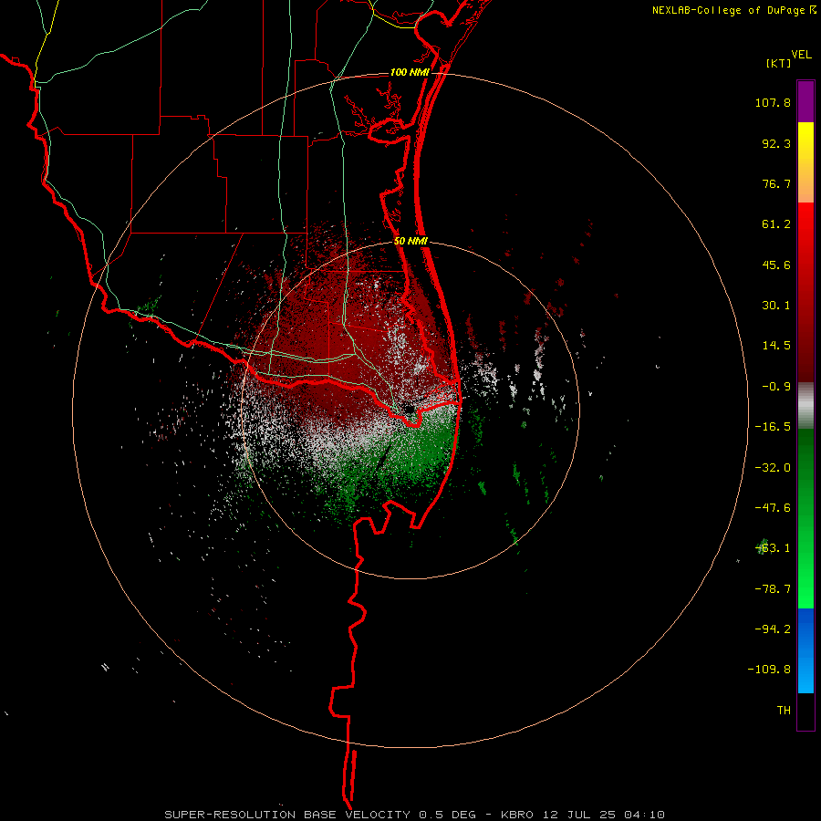Click the yellow segment of velocity color bar
The height and width of the screenshot is (821, 821).
[805, 141]
